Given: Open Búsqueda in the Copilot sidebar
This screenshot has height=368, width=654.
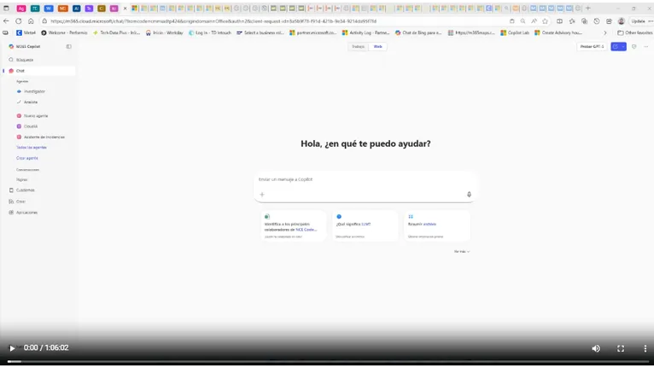Looking at the screenshot, I should [24, 60].
